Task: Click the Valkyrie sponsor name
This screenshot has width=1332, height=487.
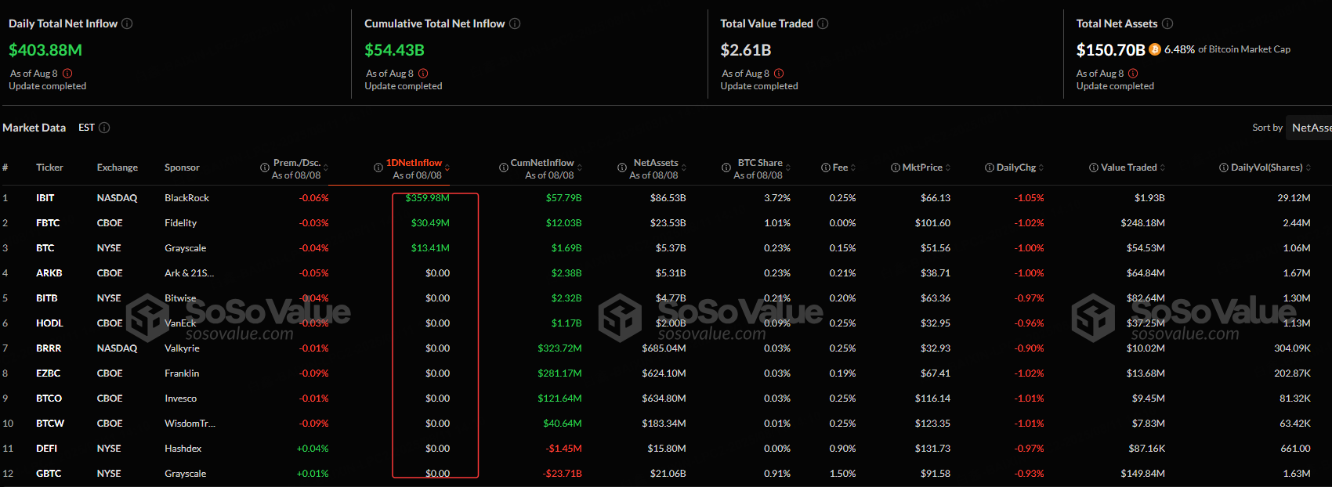Action: 182,348
